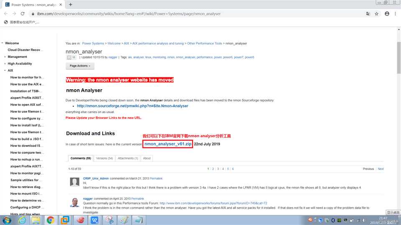Open the red bird taskbar application
This screenshot has height=225, width=401.
point(80,220)
